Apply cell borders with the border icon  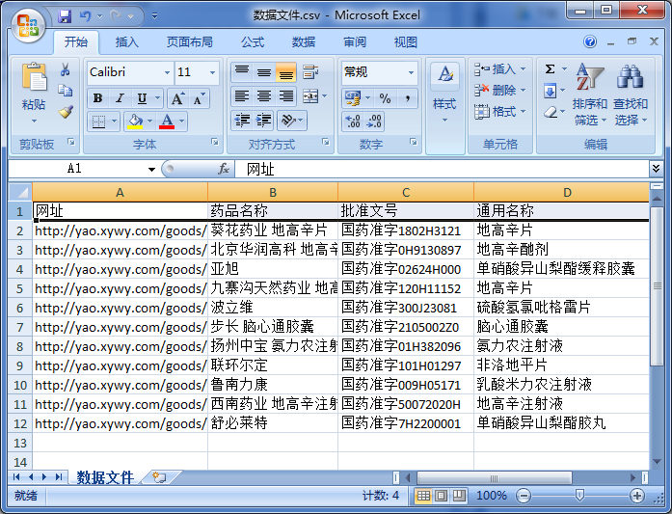pos(98,122)
